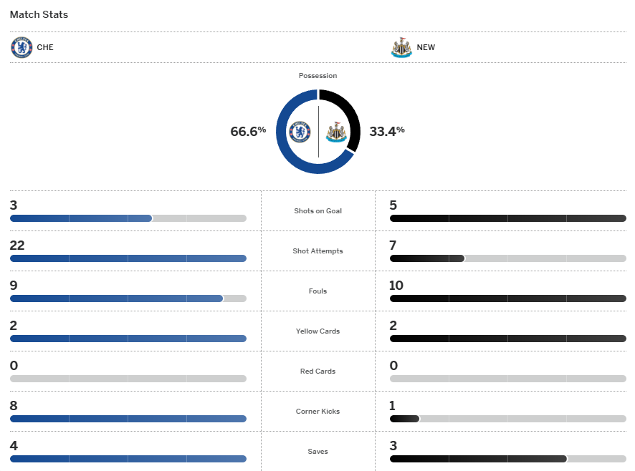
Task: Click Newcastle's Corner Kicks bar
Action: (x=507, y=419)
